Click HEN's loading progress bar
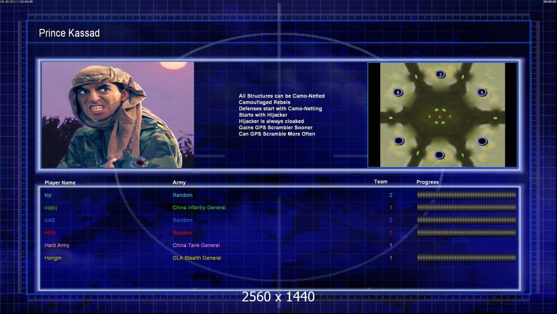Screen dimensions: 557x314 tap(466, 232)
